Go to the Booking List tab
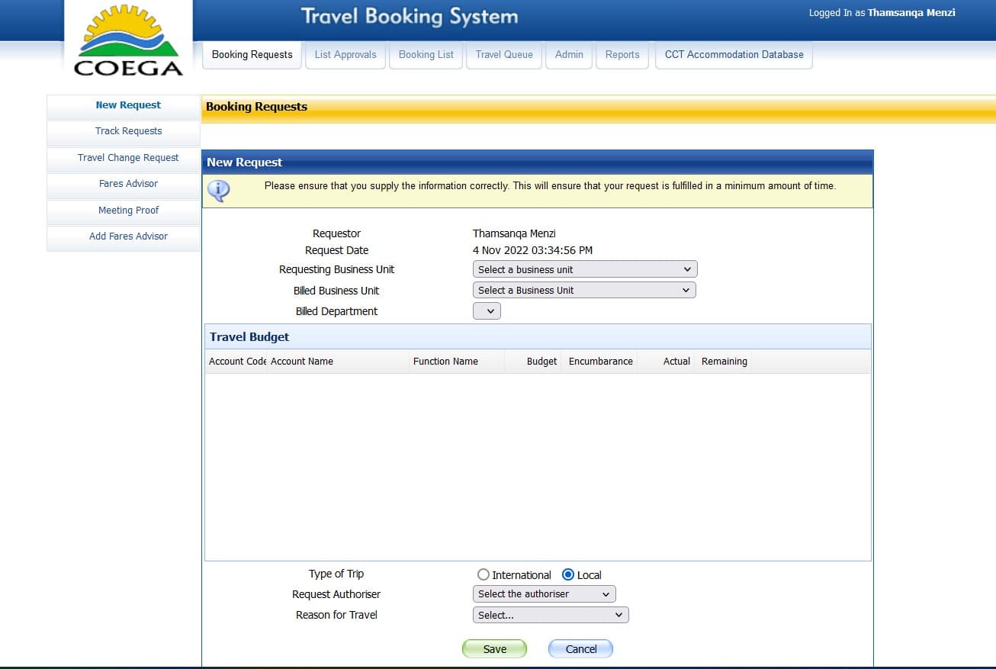Screen dimensions: 996x669 point(426,55)
